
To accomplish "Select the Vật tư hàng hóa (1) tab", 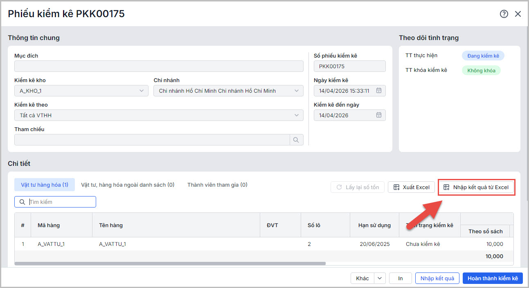I will tap(45, 185).
